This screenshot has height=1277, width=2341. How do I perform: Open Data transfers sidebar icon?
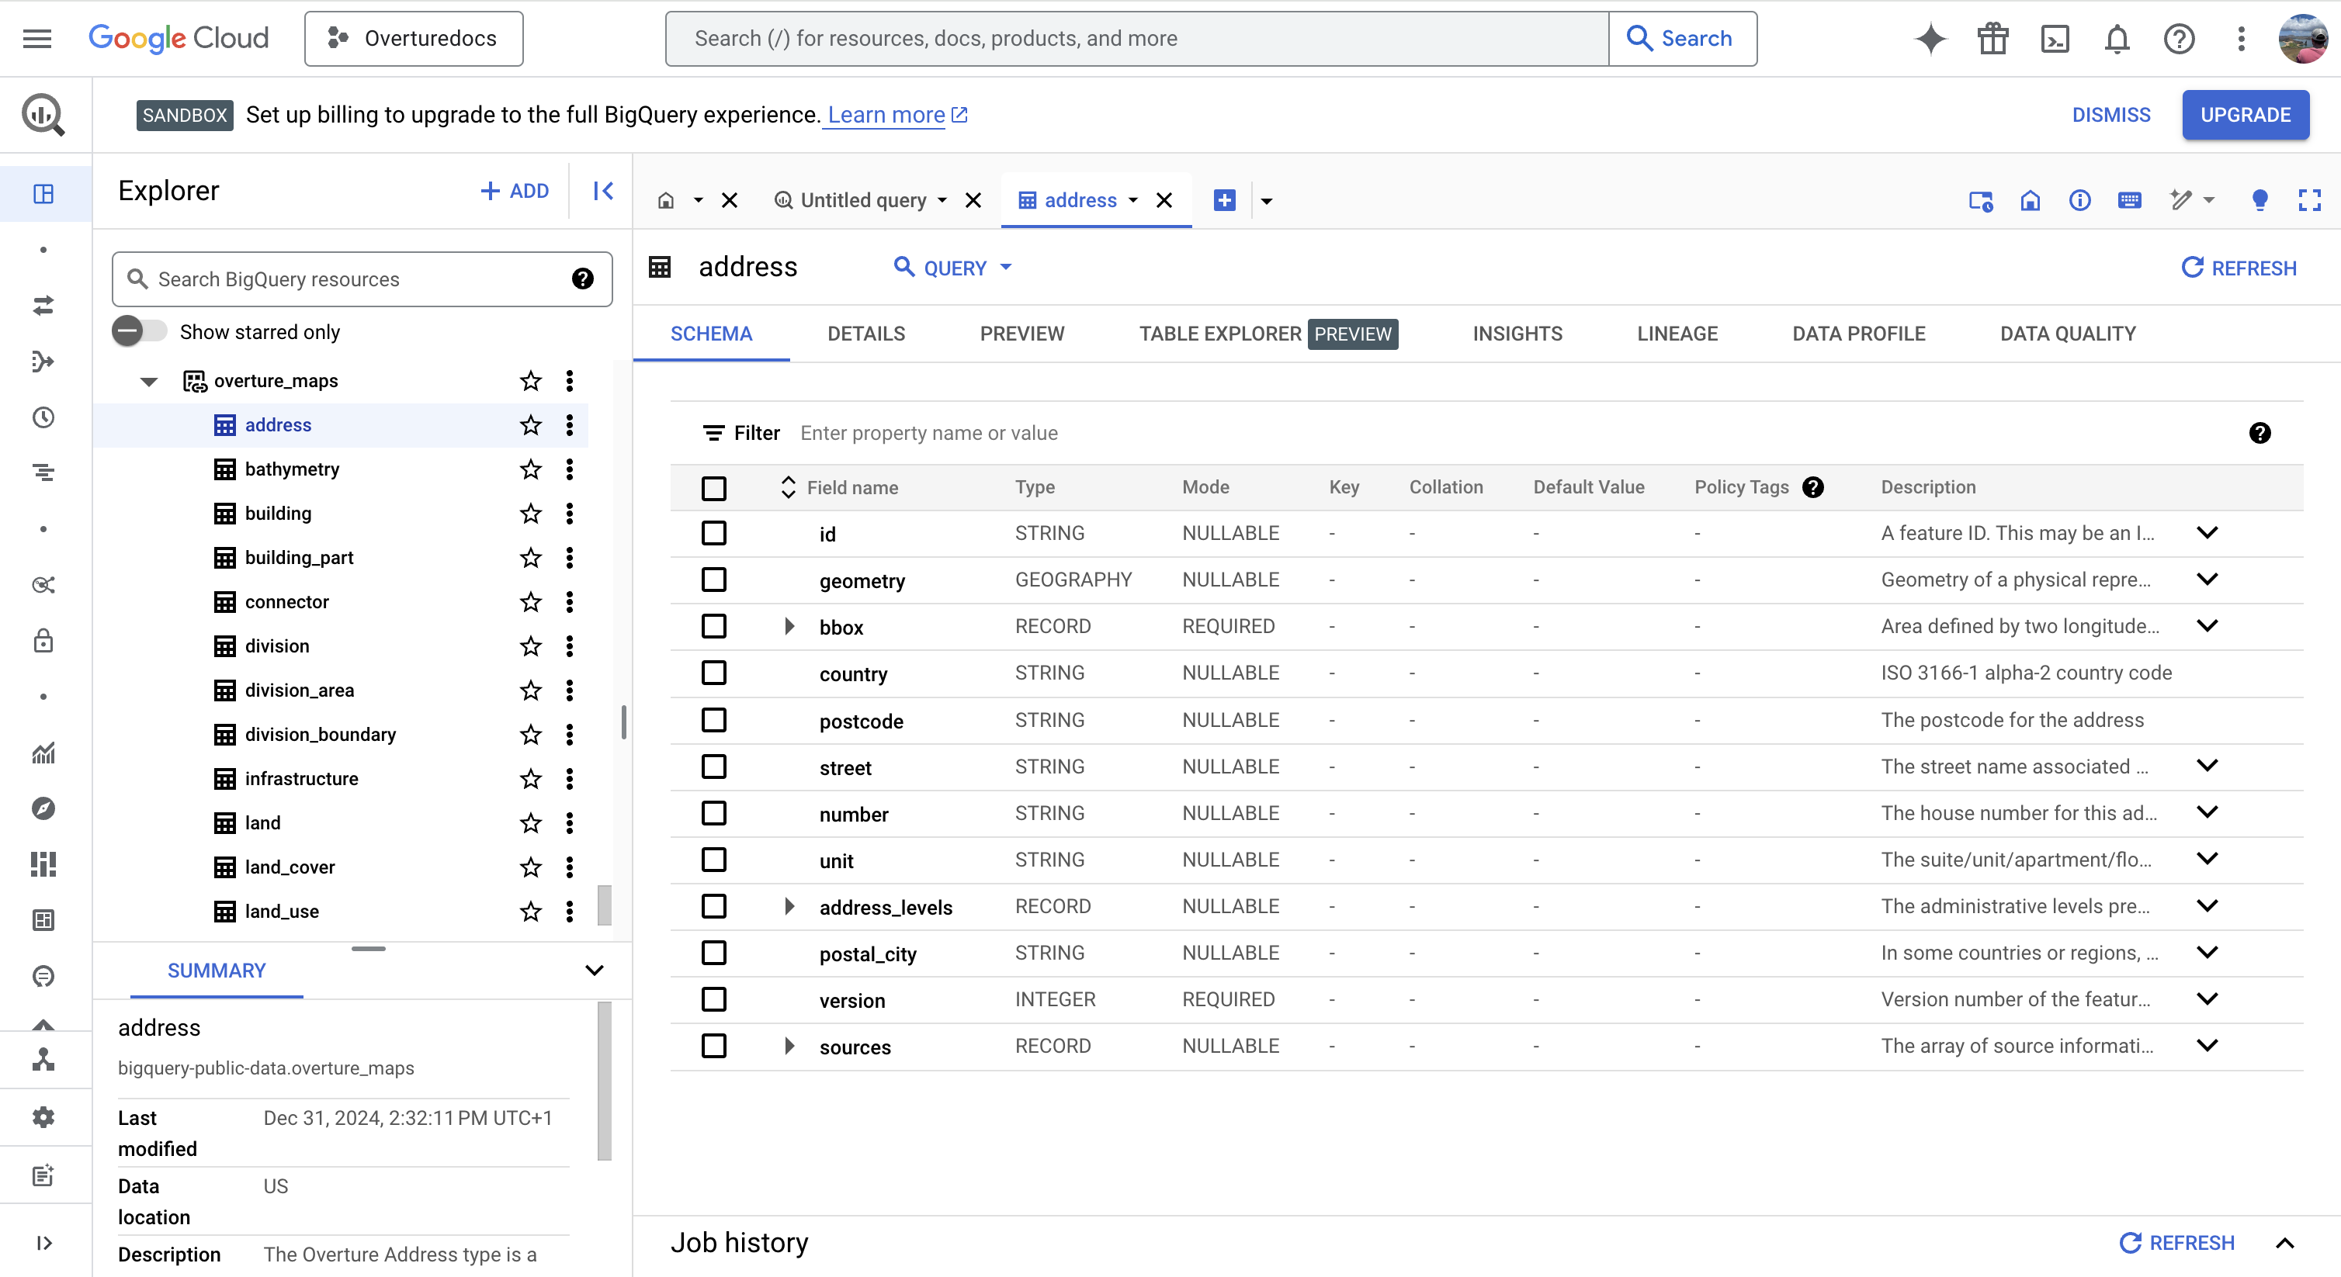click(43, 305)
